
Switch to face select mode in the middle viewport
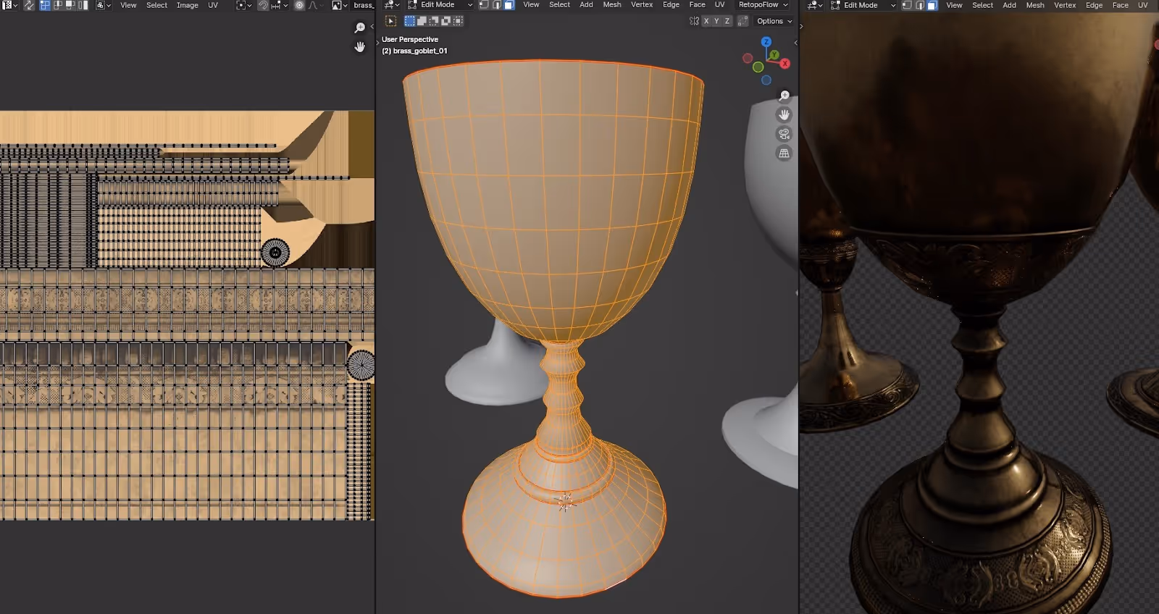click(x=509, y=5)
